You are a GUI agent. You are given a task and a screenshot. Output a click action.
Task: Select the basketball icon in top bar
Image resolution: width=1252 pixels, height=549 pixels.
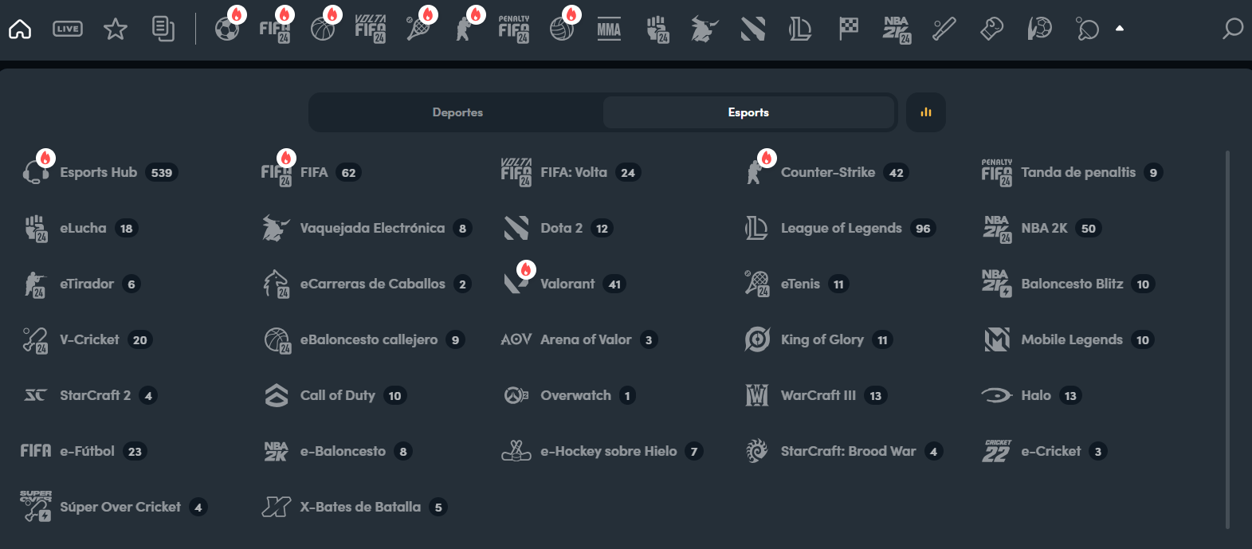pos(323,29)
